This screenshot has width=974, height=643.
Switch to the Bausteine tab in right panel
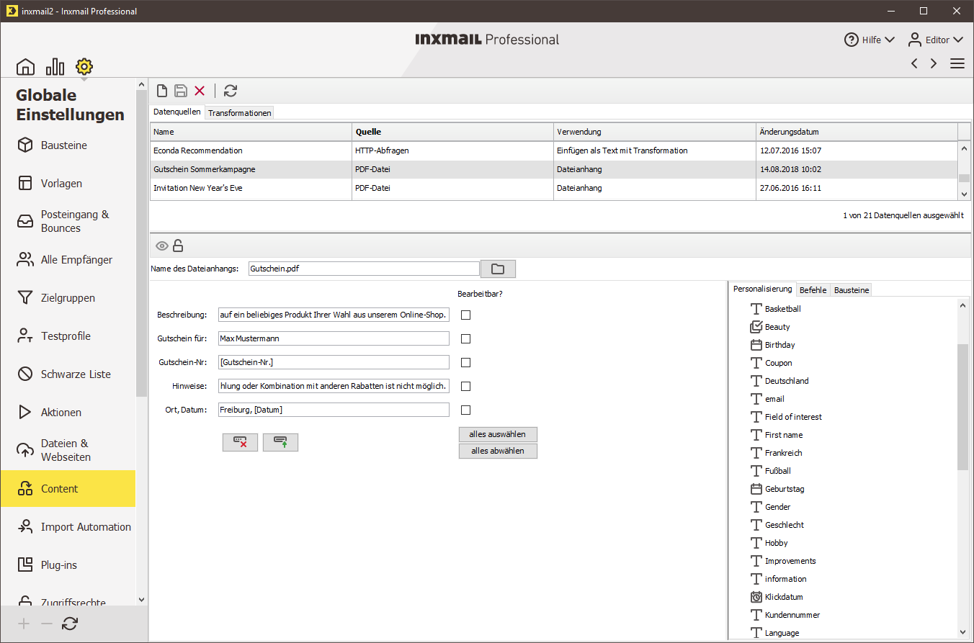[x=852, y=290]
